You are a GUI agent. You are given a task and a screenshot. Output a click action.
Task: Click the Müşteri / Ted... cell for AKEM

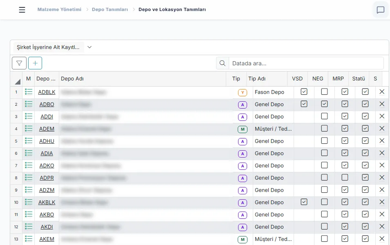point(273,239)
